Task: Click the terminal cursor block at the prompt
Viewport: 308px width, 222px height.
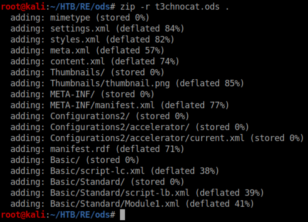Action: pyautogui.click(x=122, y=215)
